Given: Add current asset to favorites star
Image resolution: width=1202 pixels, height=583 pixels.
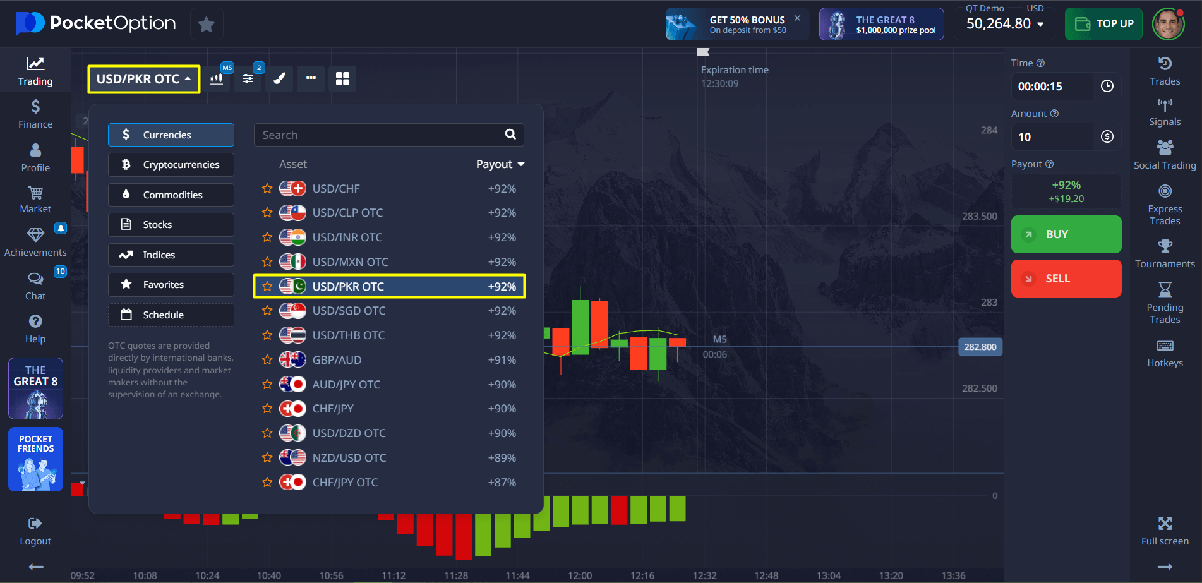Looking at the screenshot, I should coord(206,25).
